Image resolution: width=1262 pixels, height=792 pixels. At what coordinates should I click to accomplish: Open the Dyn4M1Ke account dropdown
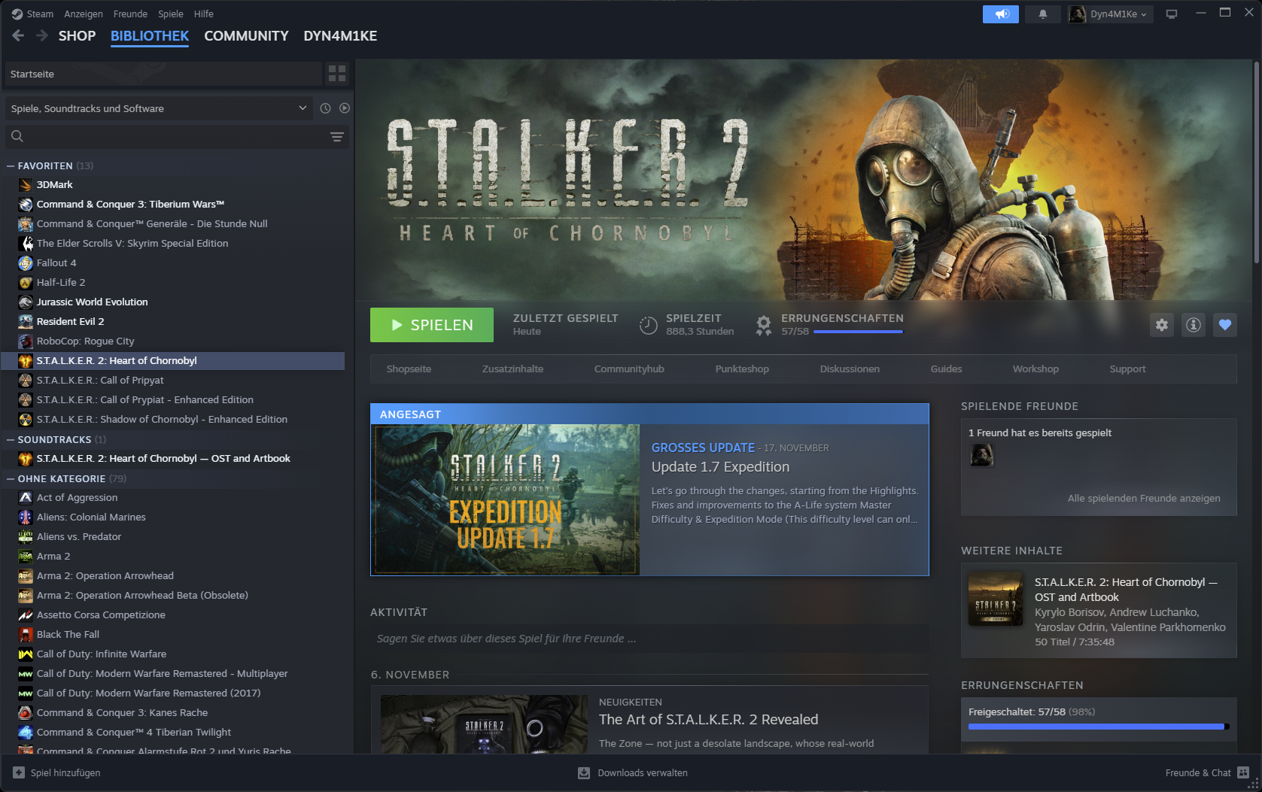point(1111,14)
